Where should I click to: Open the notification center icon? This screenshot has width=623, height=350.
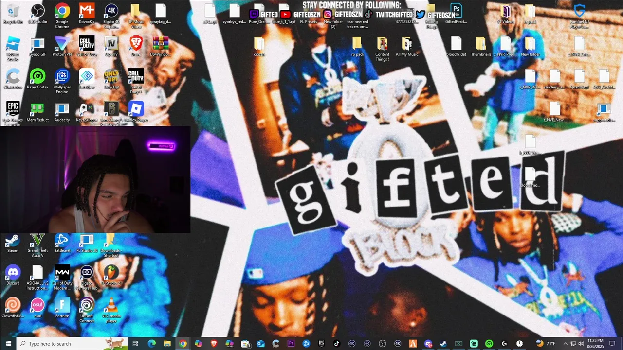(x=612, y=344)
